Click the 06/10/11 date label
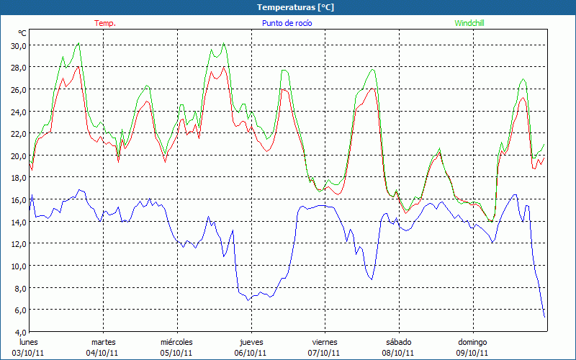Image resolution: width=576 pixels, height=360 pixels. 251,353
